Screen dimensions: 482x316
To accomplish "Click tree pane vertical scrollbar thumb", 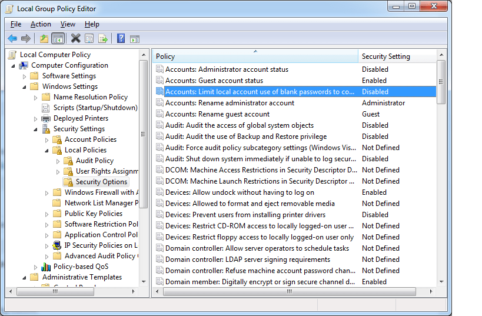I will (x=143, y=134).
